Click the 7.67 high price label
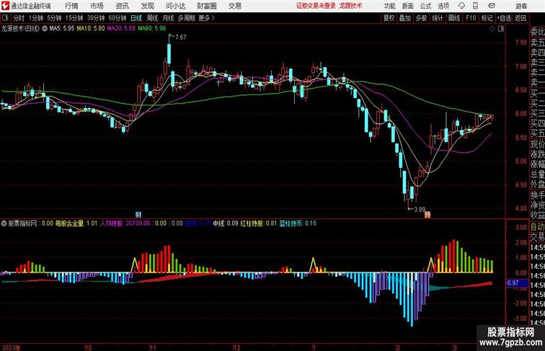 tap(181, 37)
